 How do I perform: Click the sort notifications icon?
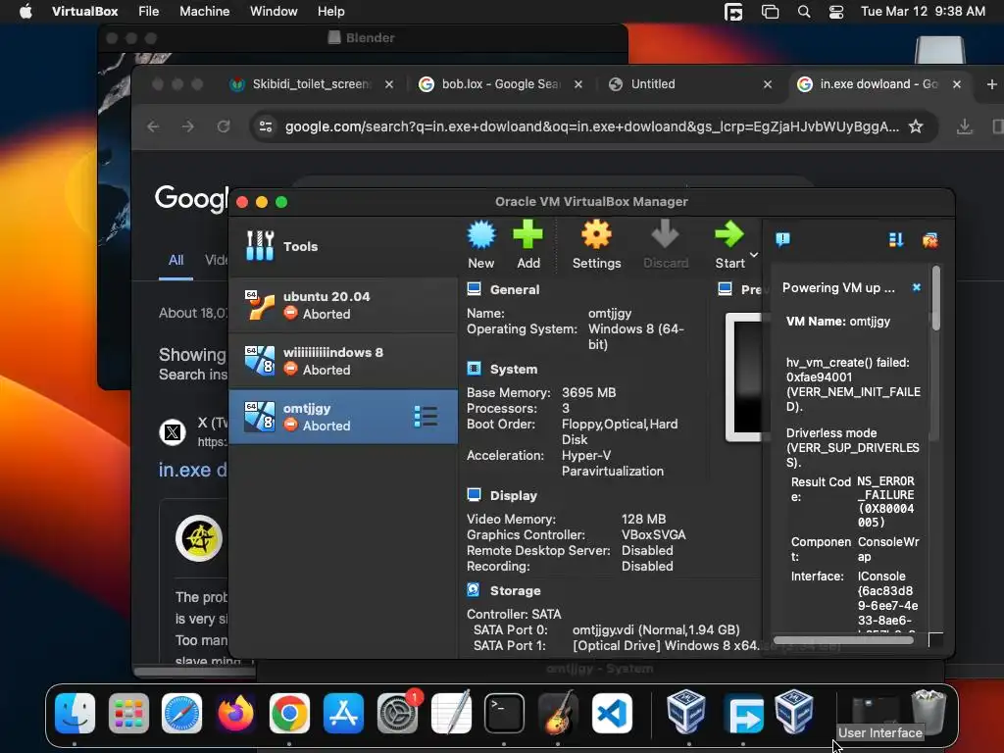click(896, 240)
